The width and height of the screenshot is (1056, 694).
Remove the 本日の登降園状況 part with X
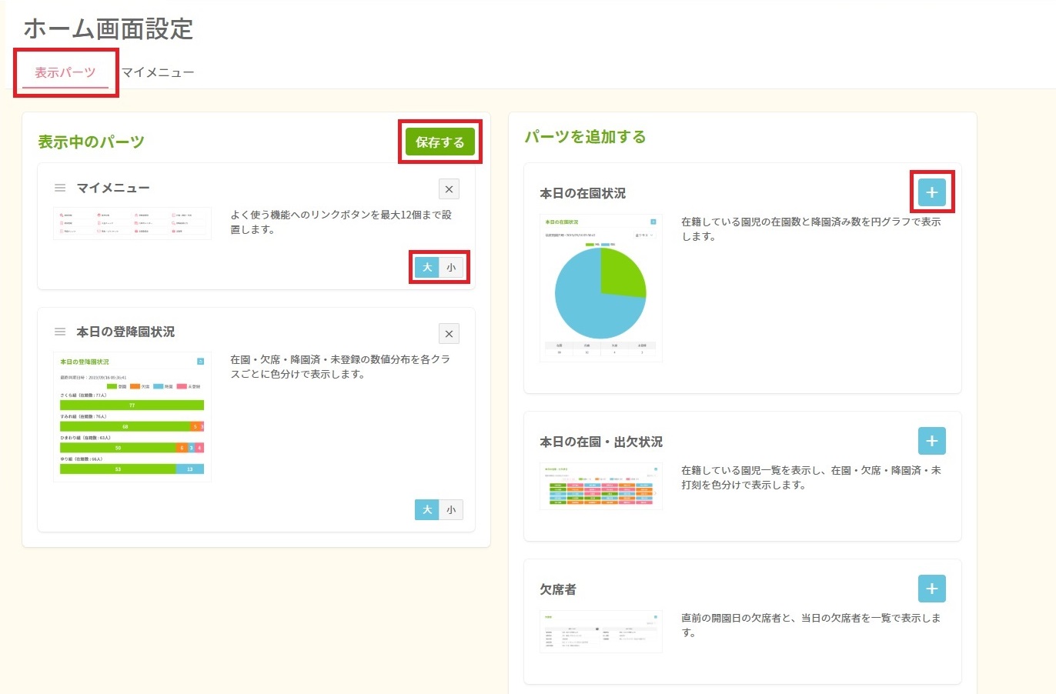[x=449, y=334]
